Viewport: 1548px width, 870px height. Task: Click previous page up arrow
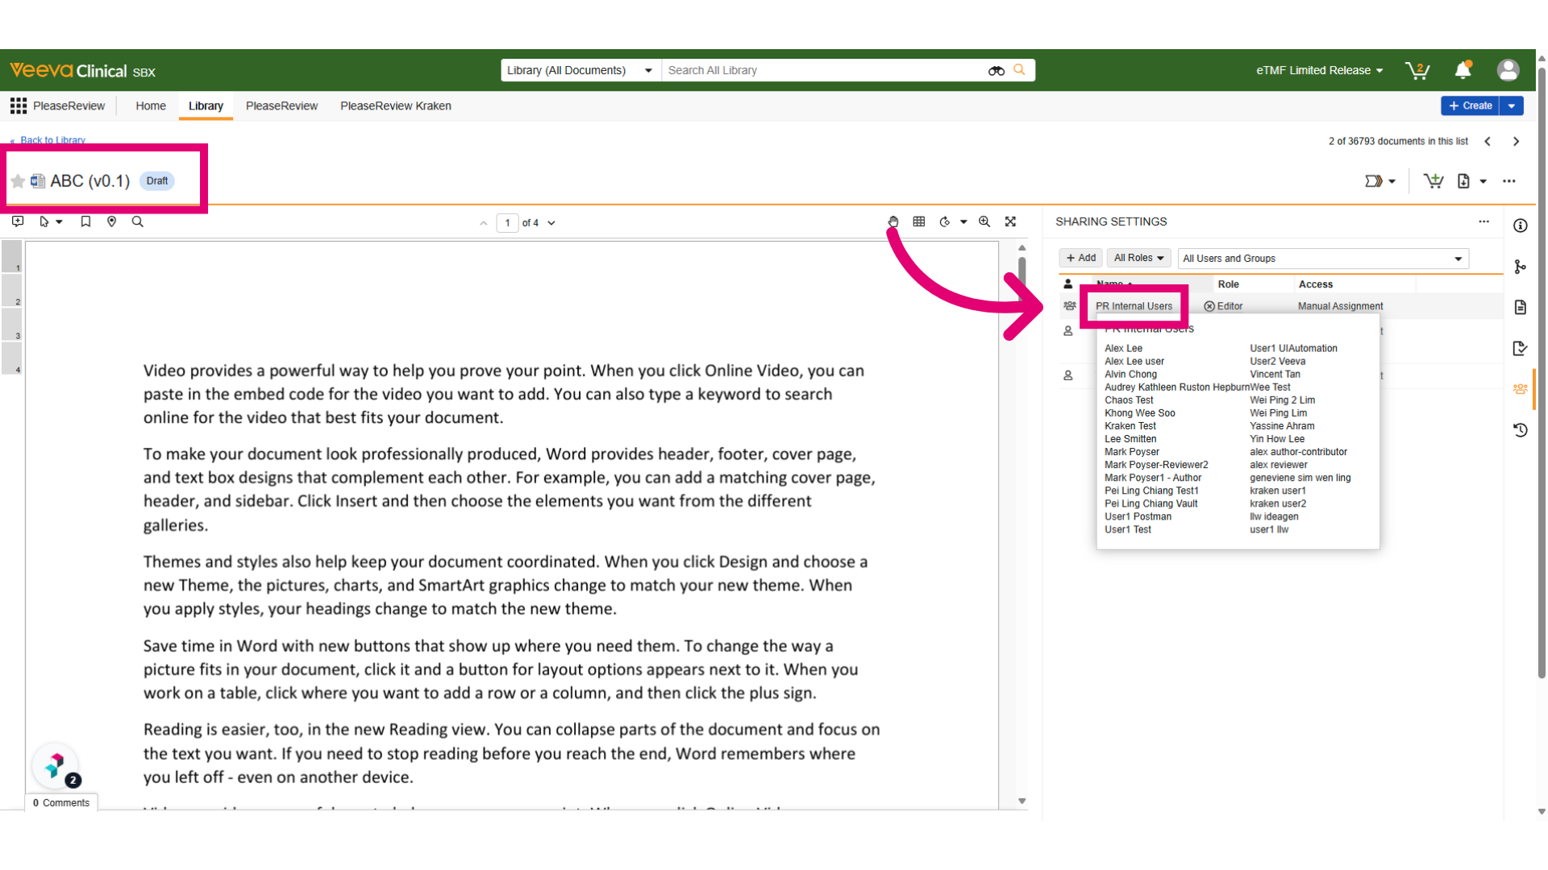point(483,223)
